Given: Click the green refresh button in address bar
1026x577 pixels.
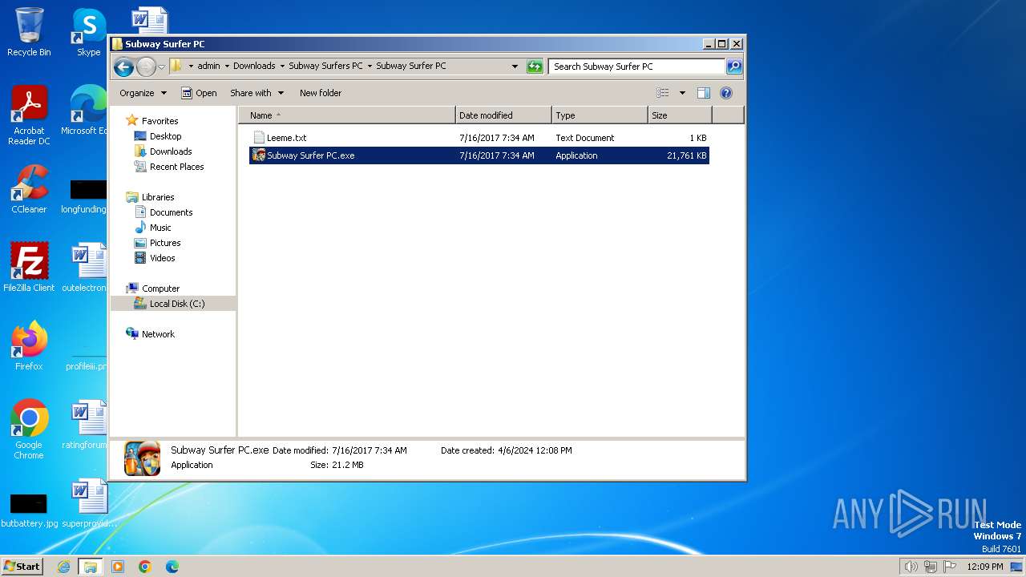Looking at the screenshot, I should tap(535, 67).
